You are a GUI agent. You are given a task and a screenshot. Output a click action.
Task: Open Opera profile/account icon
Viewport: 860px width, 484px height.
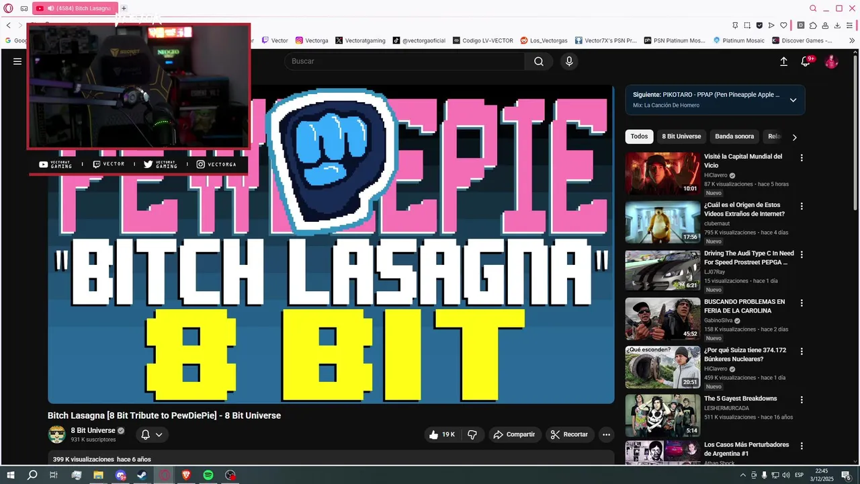(x=826, y=25)
